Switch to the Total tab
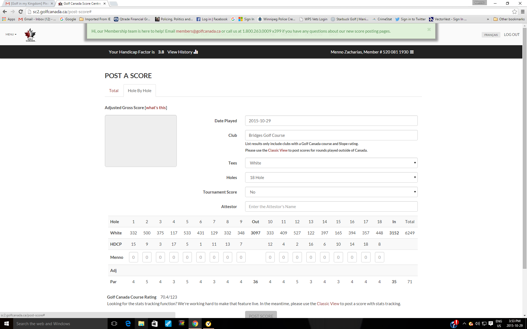The image size is (527, 329). 114,91
